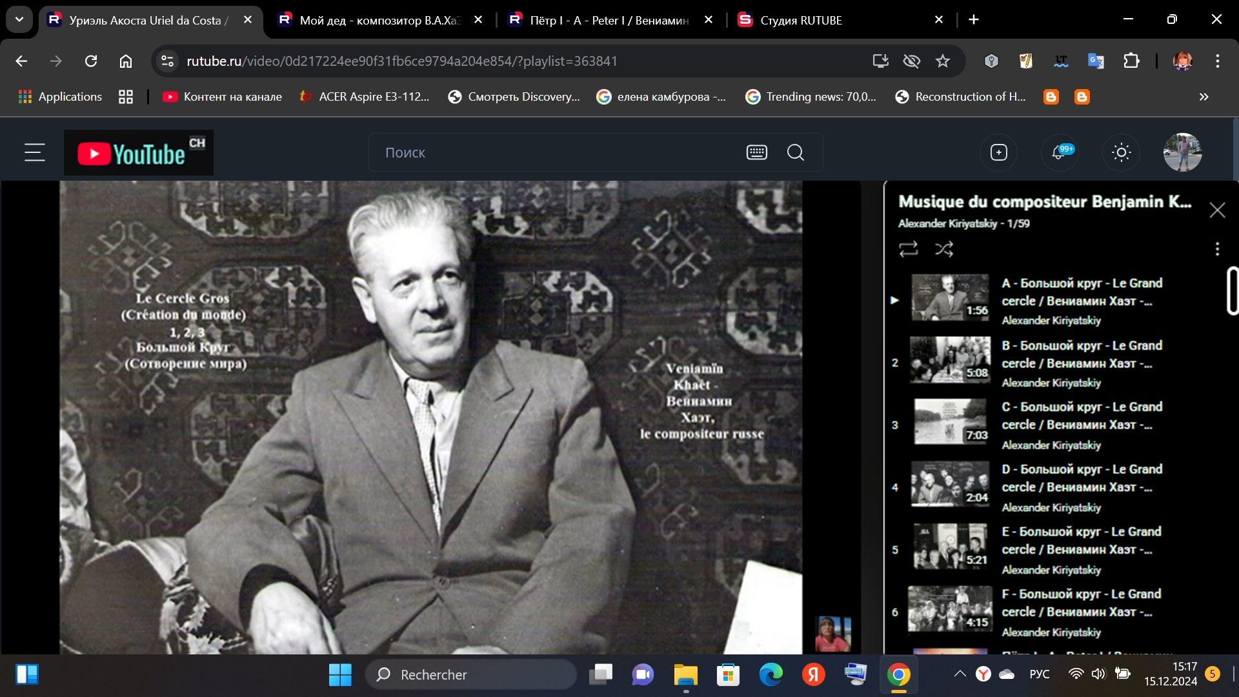
Task: Toggle playlist shuffle mode
Action: tap(944, 249)
